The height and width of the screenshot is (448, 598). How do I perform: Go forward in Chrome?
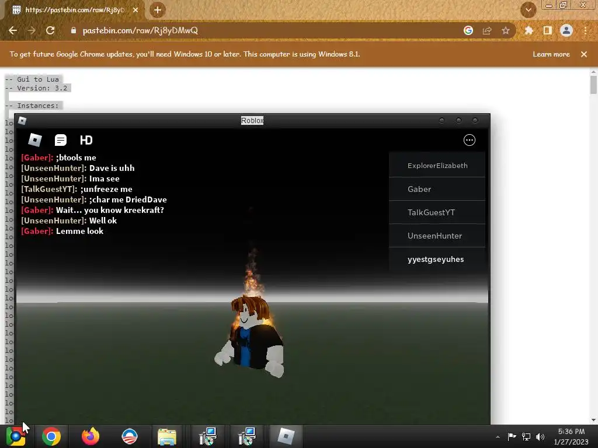tap(32, 30)
